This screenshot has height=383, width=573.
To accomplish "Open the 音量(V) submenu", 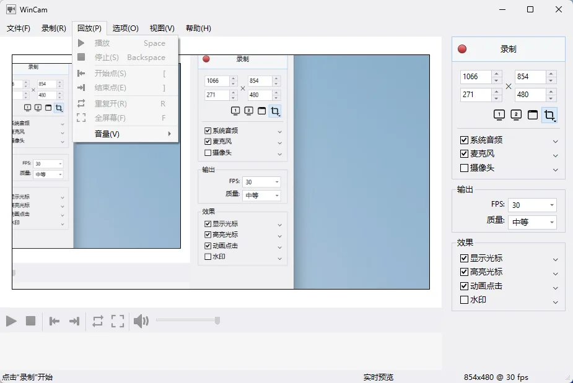I will pyautogui.click(x=125, y=134).
